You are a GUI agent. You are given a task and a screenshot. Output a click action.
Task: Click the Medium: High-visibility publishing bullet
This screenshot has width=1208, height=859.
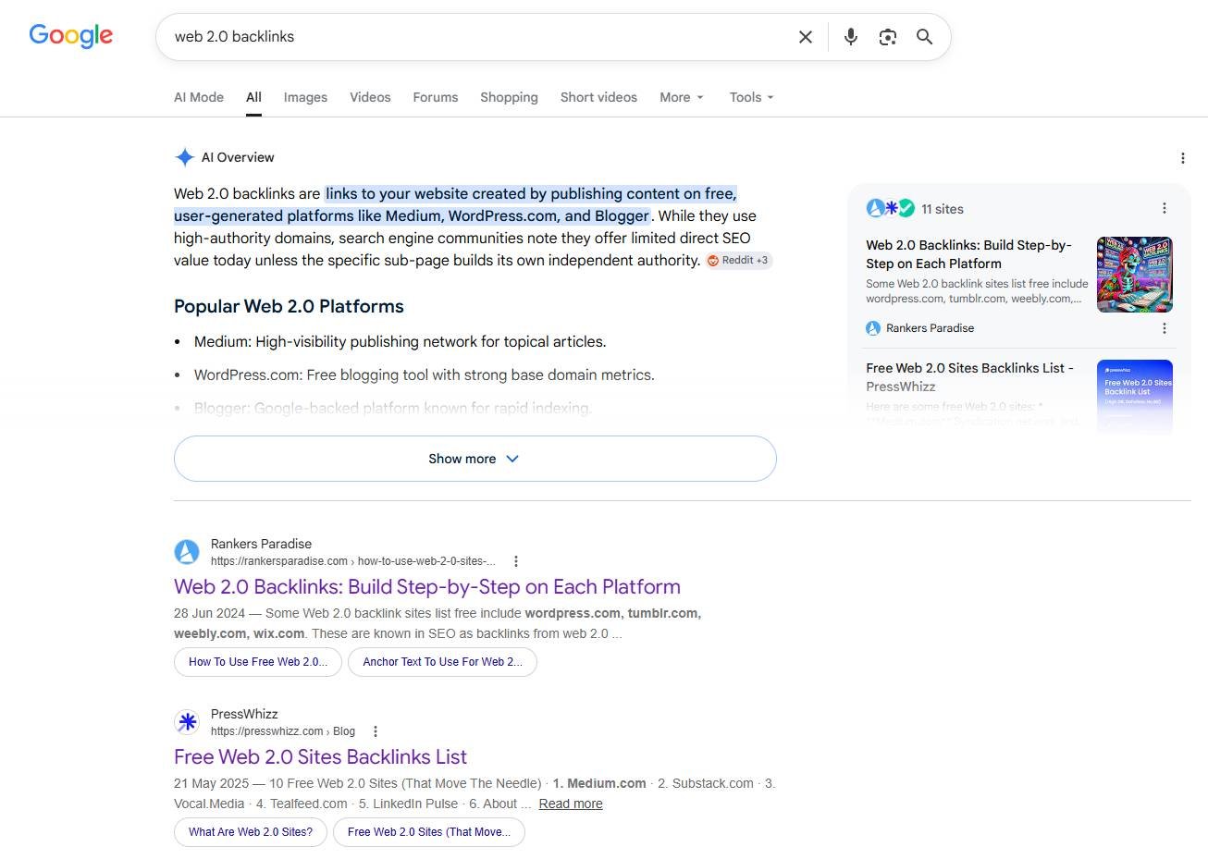[x=400, y=342]
